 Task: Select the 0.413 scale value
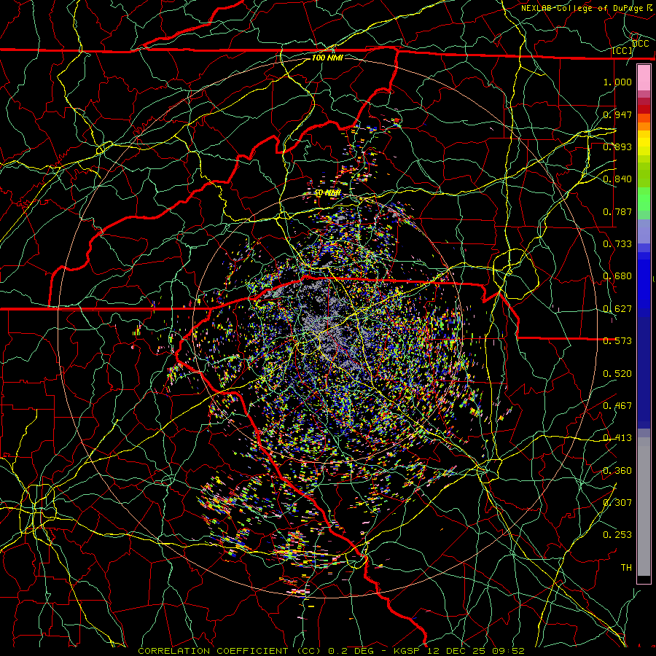(617, 438)
